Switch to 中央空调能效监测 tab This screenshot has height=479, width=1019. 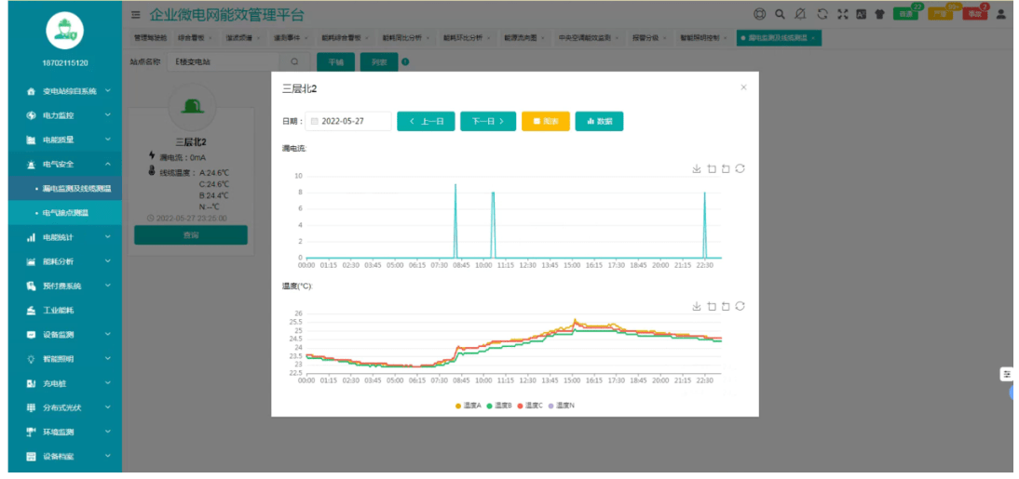pos(589,38)
